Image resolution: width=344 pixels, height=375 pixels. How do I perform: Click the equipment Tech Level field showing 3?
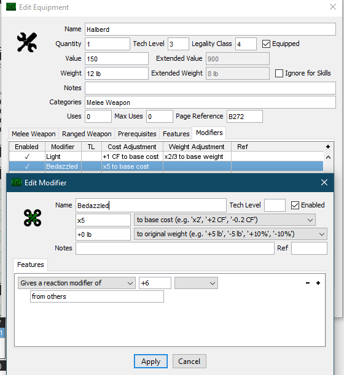pos(178,44)
